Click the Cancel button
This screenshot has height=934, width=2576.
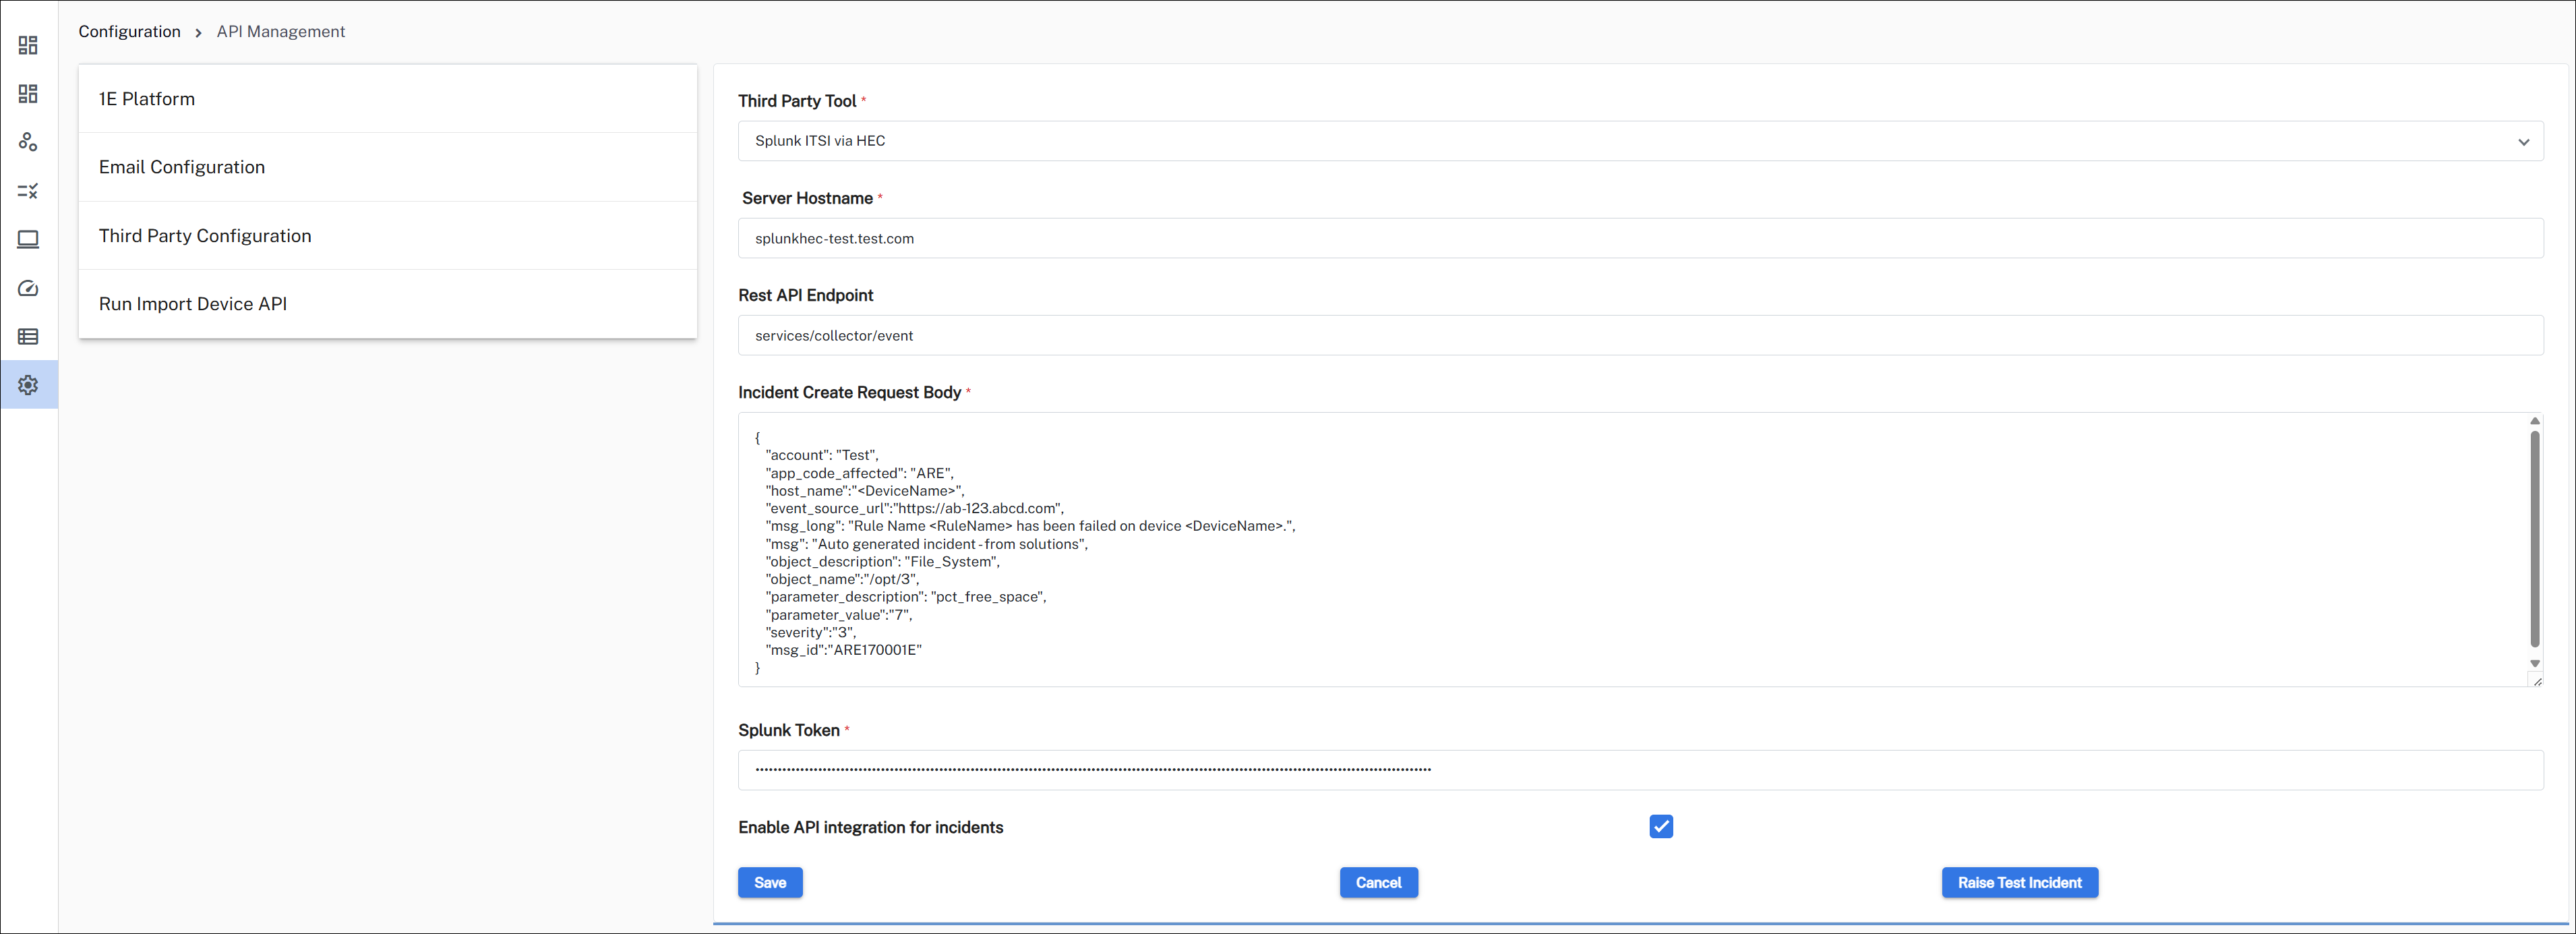pyautogui.click(x=1378, y=883)
